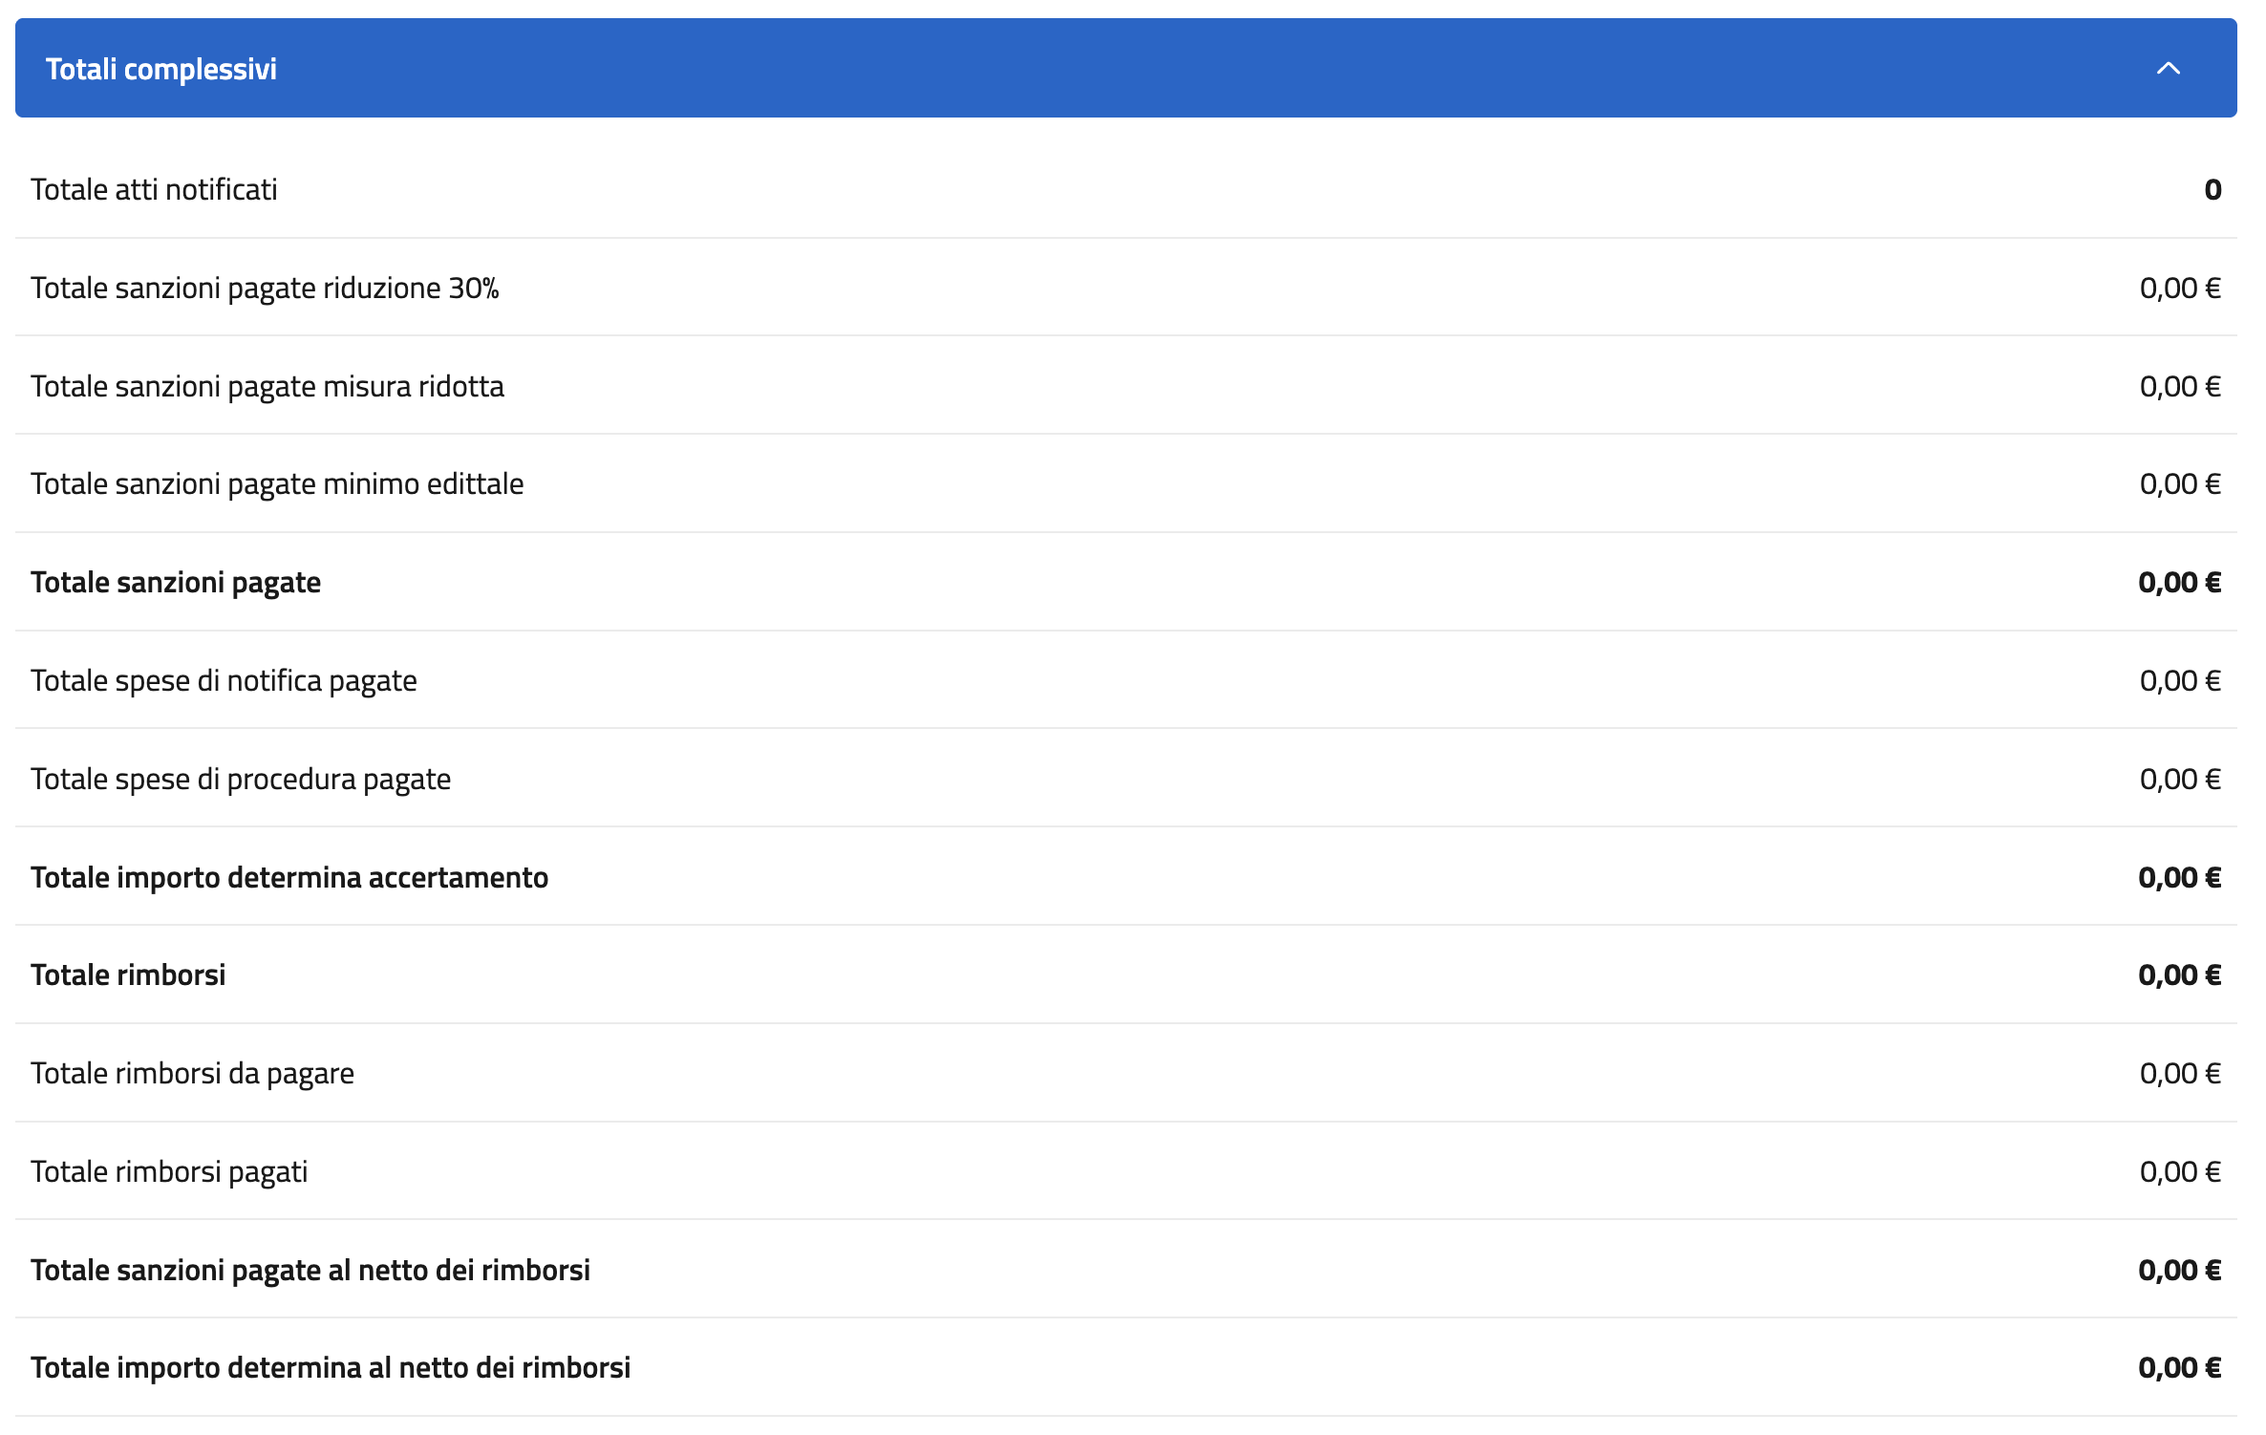
Task: Click the Totale rimborsi pagati label
Action: (169, 1171)
